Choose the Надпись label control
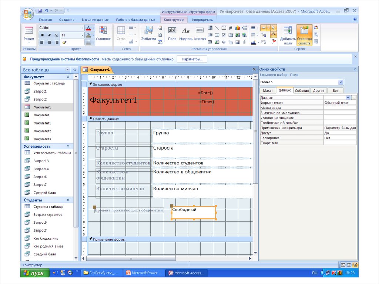Image resolution: width=379 pixels, height=284 pixels. tap(186, 33)
